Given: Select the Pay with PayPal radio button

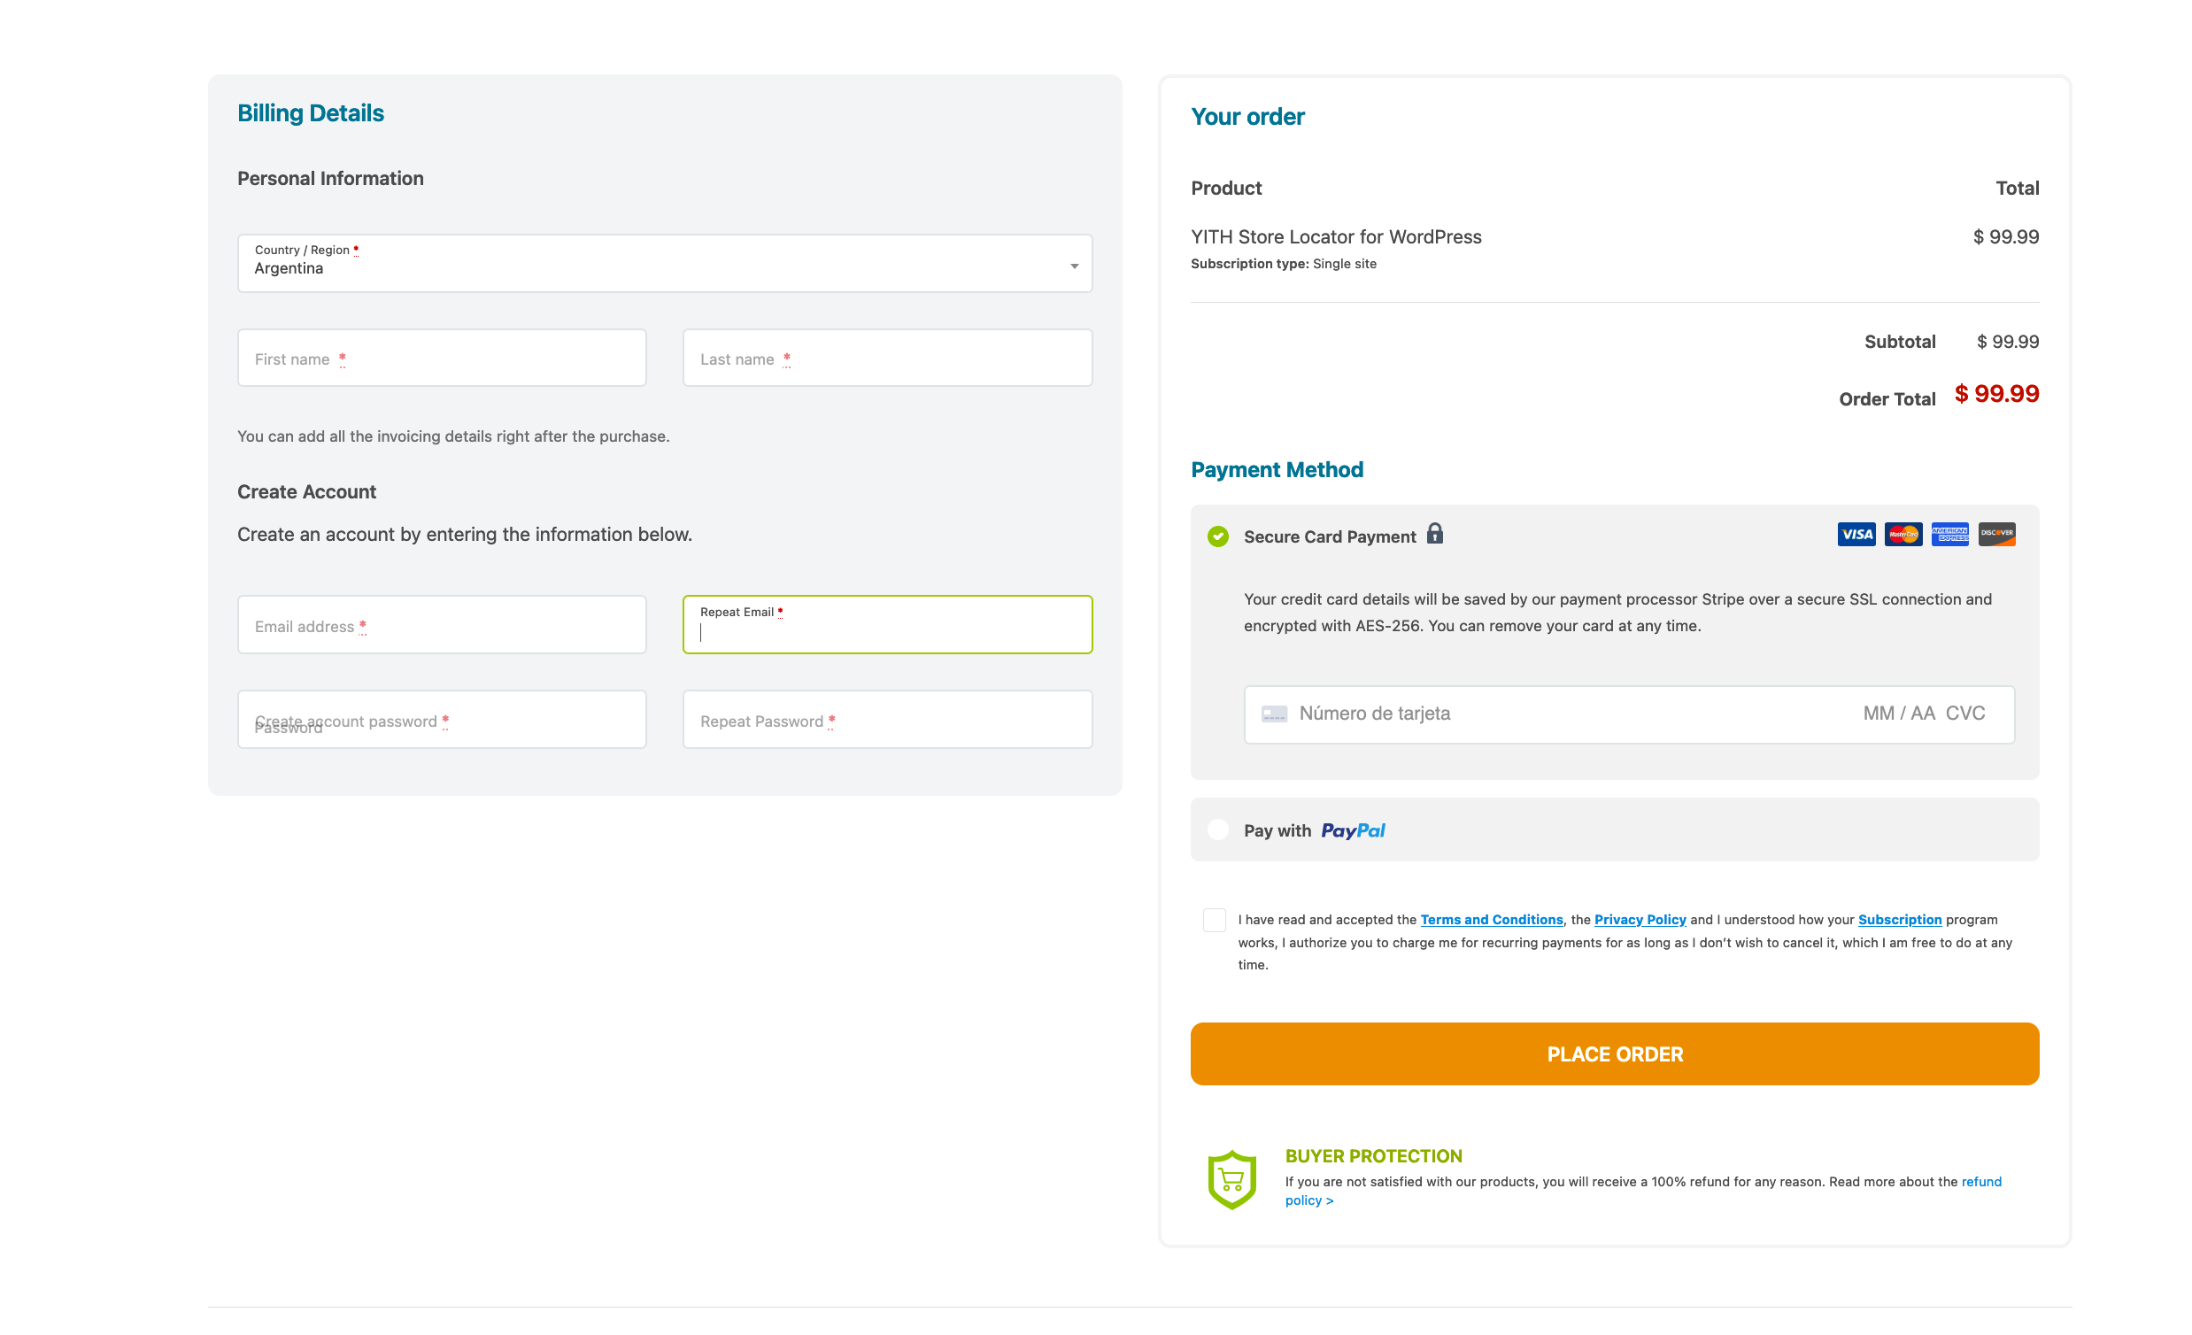Looking at the screenshot, I should [1218, 830].
